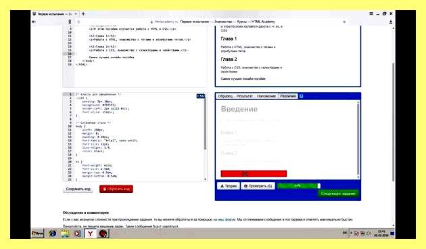Screen dimensions: 426x249
Task: Click the downloads arrow icon
Action: [x=391, y=22]
